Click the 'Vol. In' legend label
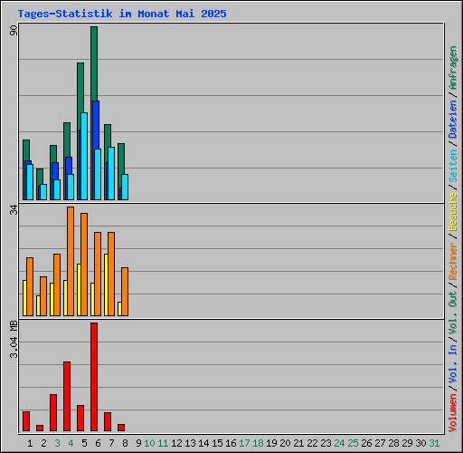This screenshot has height=453, width=463. click(453, 364)
